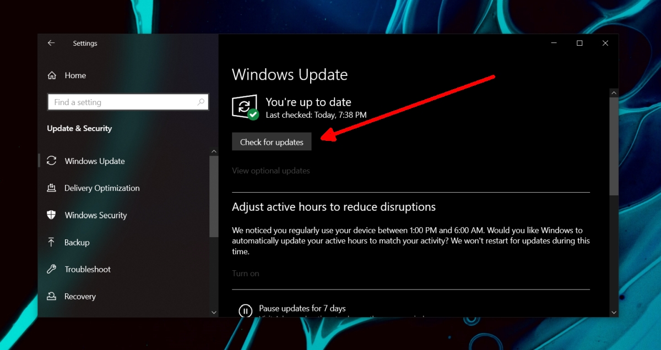
Task: Open Windows Update in the sidebar
Action: 95,161
